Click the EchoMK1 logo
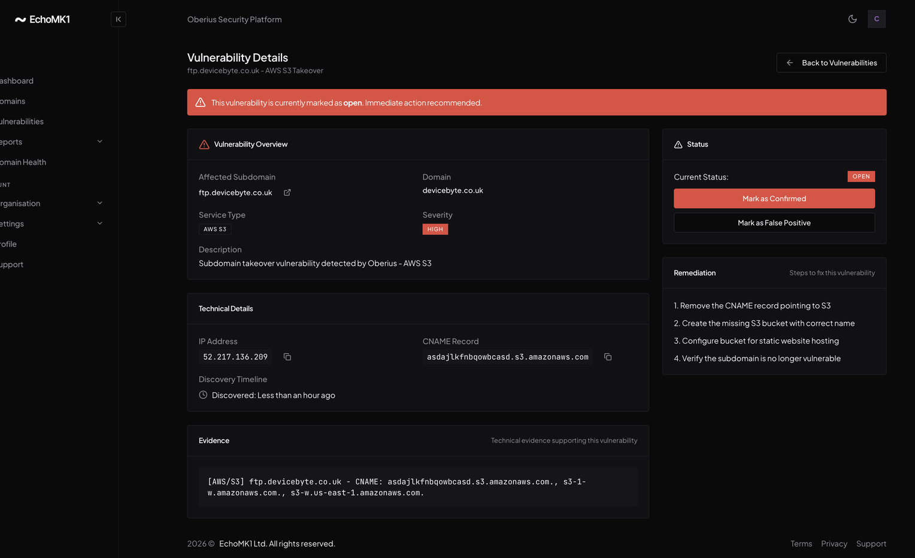Viewport: 915px width, 558px height. [43, 19]
